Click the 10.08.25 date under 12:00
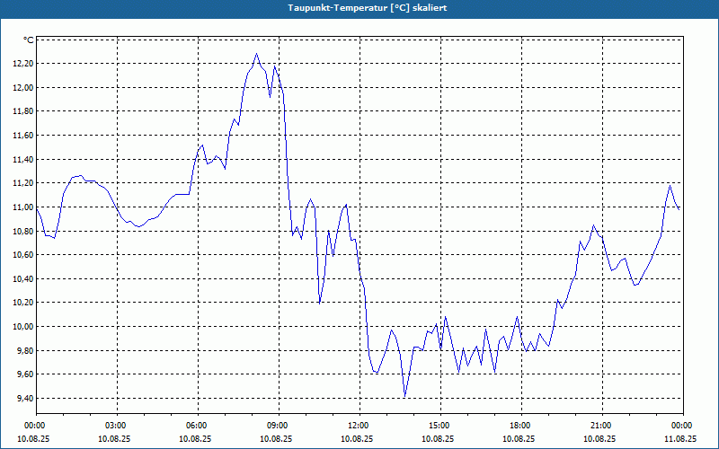Image resolution: width=719 pixels, height=449 pixels. coord(357,438)
